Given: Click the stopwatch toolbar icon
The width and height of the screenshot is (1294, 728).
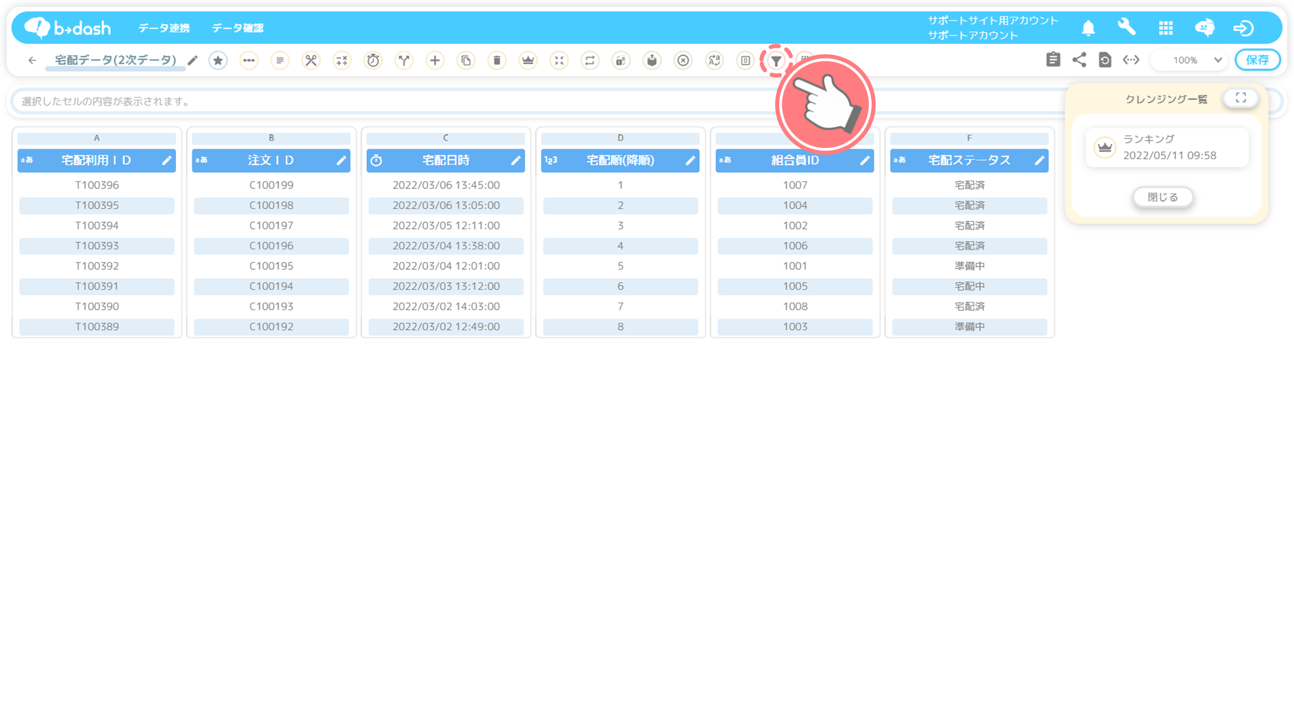Looking at the screenshot, I should coord(373,60).
